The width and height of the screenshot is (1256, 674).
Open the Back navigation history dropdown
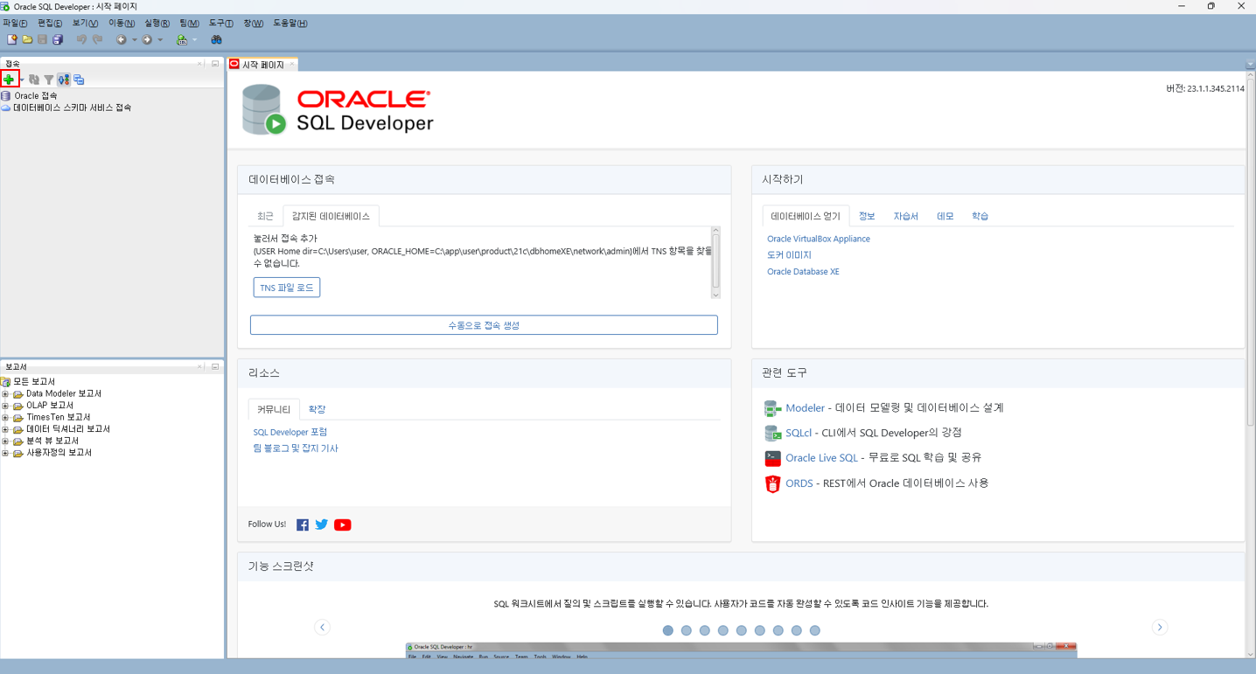[134, 39]
